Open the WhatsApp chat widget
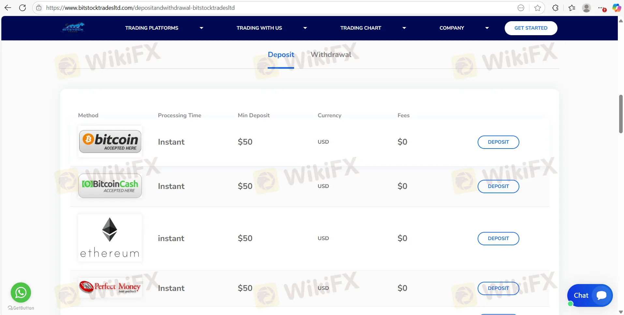Viewport: 624px width, 315px height. (x=21, y=293)
